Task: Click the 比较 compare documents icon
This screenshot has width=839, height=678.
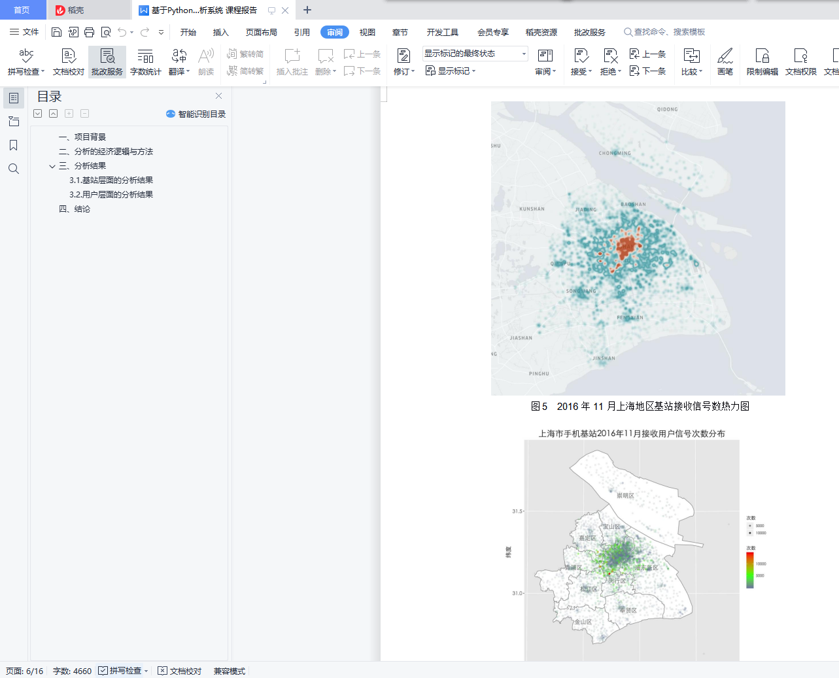Action: click(x=691, y=56)
